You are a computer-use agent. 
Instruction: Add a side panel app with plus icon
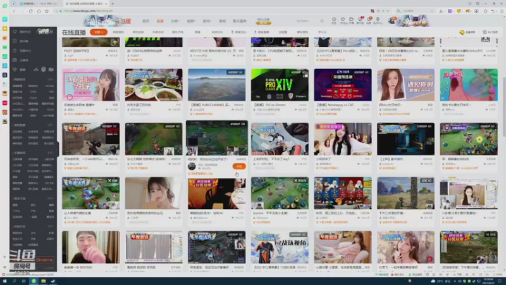(5, 257)
